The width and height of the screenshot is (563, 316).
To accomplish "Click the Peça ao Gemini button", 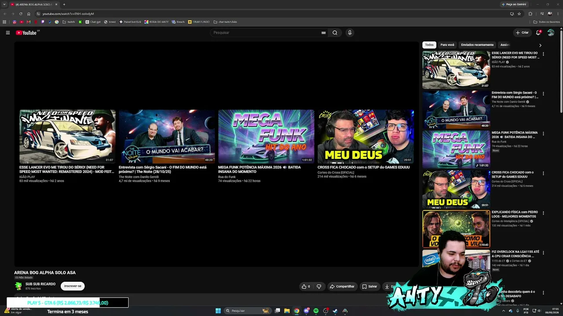I will pos(514,4).
